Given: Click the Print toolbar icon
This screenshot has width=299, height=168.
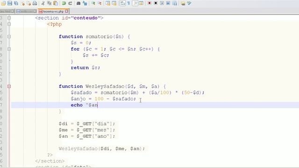Looking at the screenshot, I should click(x=35, y=3).
